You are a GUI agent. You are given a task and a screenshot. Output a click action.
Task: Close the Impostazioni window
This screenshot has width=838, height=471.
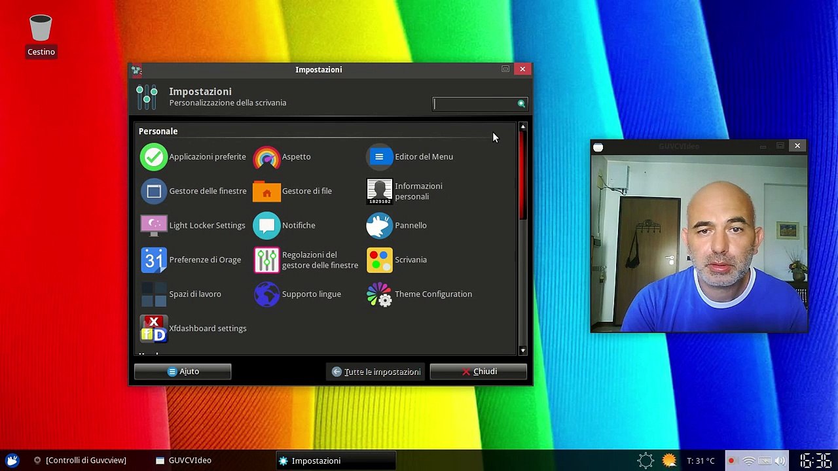point(522,69)
